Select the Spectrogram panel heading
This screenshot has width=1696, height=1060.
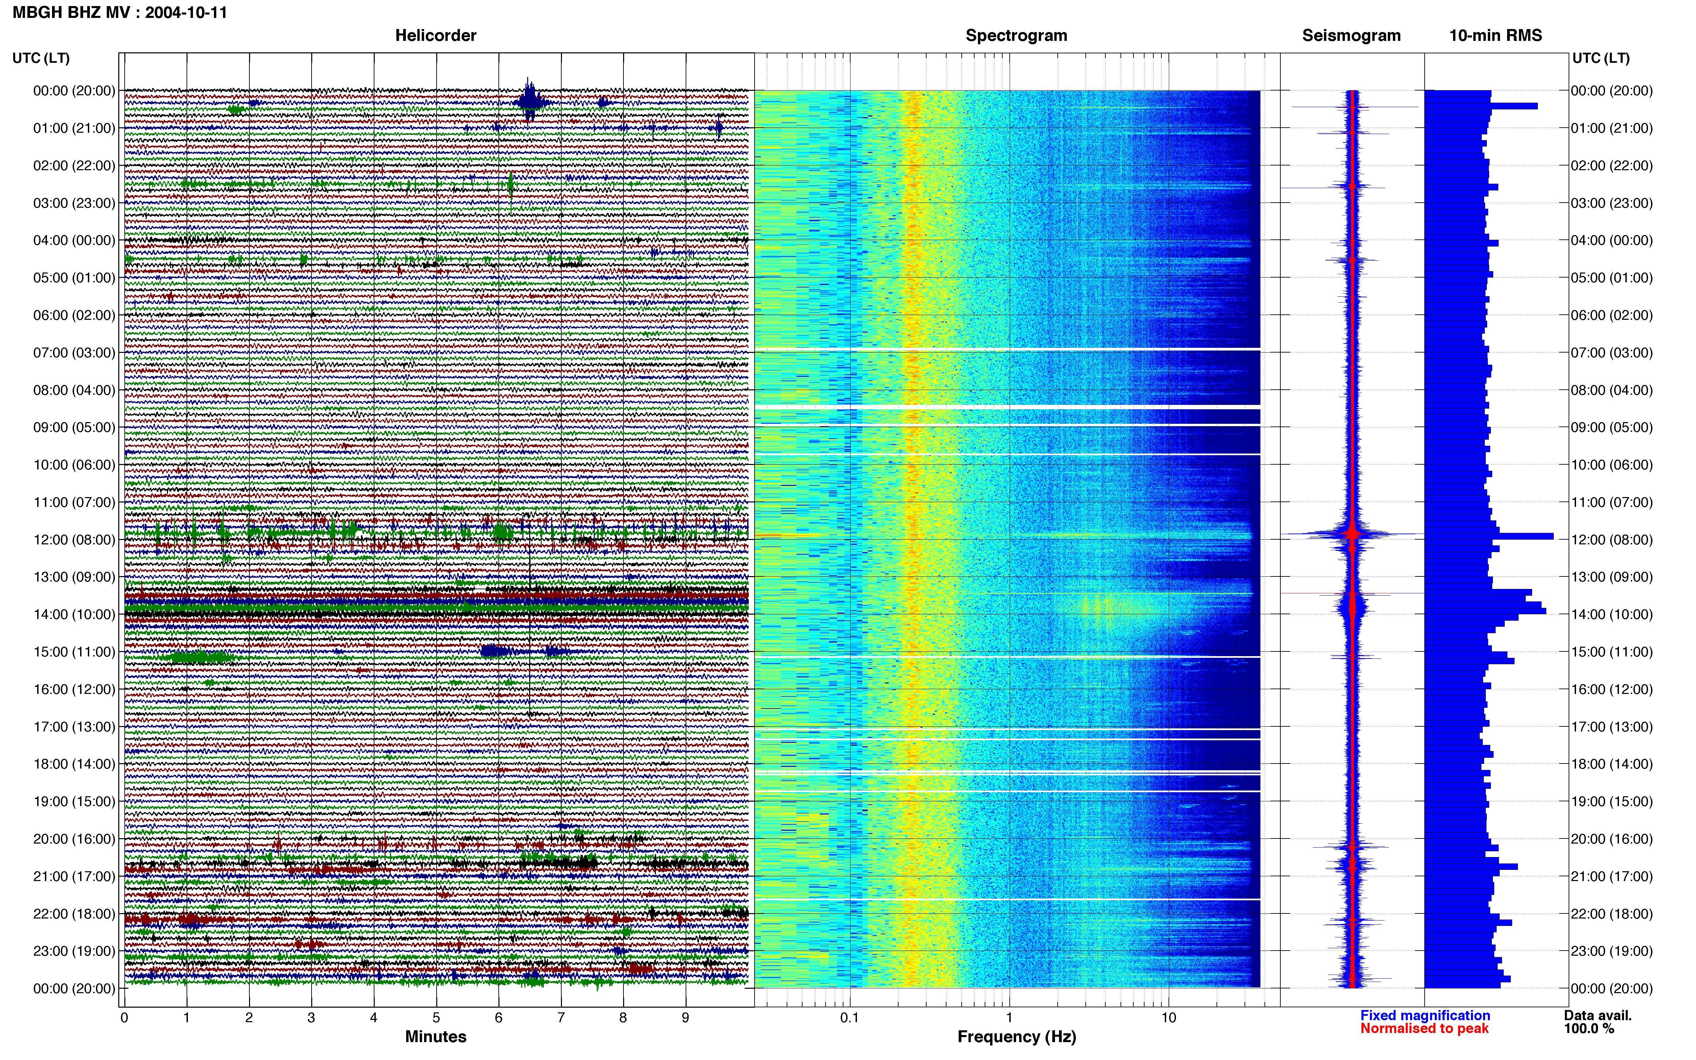1016,35
